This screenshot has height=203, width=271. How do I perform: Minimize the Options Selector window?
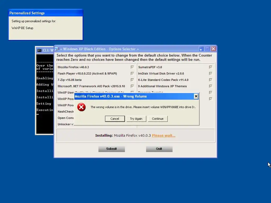(x=201, y=49)
